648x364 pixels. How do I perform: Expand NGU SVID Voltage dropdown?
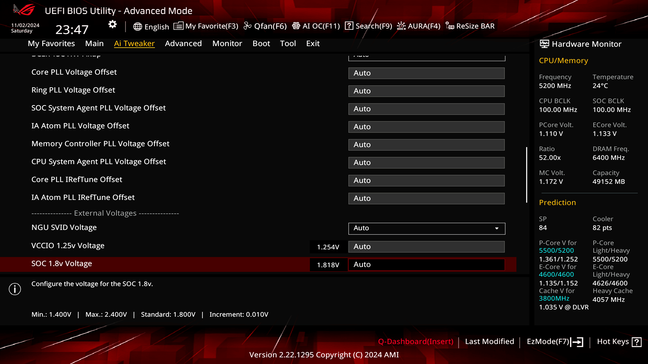[497, 228]
